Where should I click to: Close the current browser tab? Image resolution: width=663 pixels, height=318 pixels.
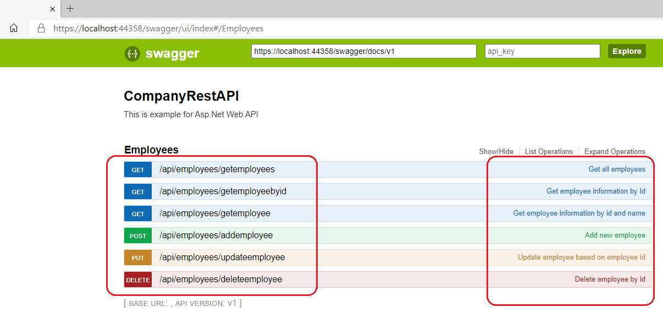[53, 9]
